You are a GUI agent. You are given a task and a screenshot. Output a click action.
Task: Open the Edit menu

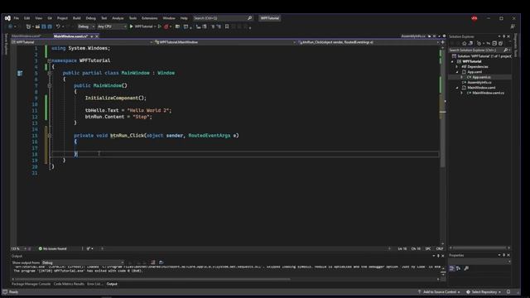[27, 18]
